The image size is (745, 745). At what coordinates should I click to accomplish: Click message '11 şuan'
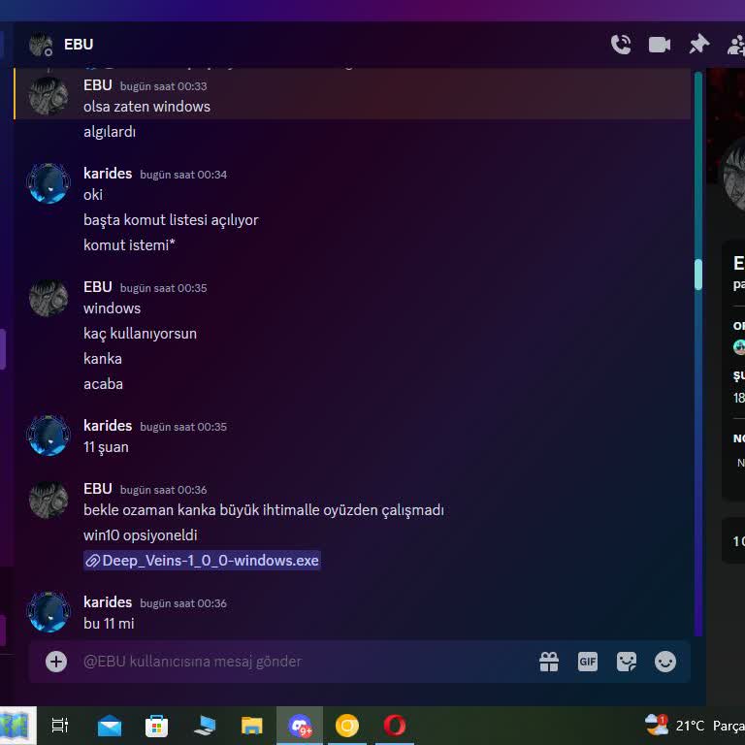pos(106,447)
